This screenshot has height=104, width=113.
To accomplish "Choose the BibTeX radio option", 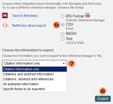I will [x=63, y=34].
